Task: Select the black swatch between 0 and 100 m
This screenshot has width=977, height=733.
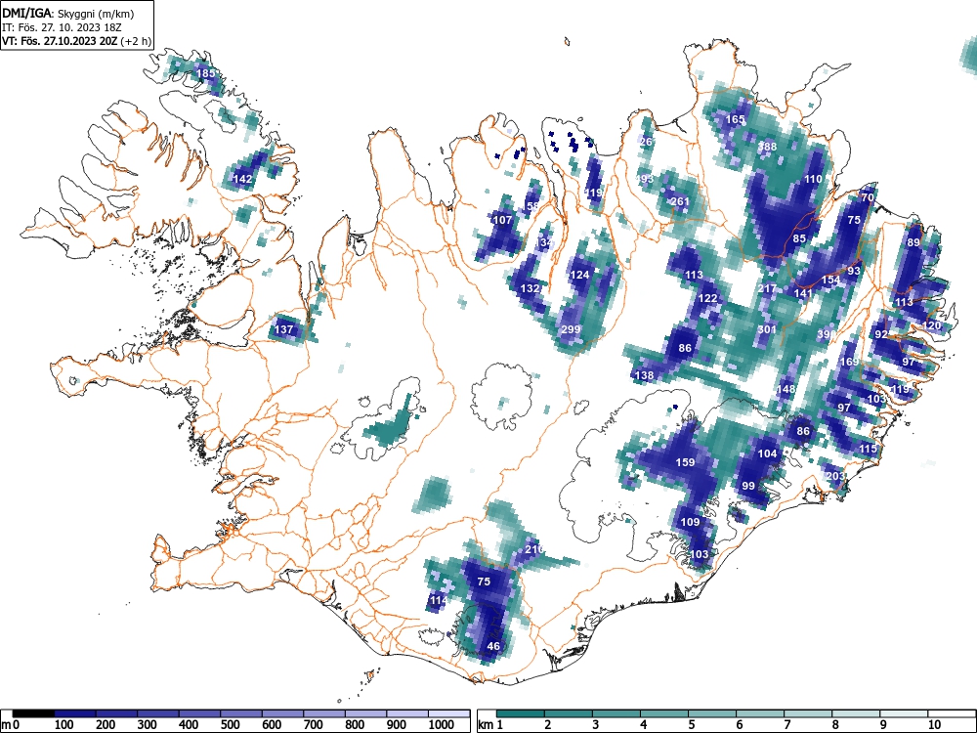Action: [33, 713]
